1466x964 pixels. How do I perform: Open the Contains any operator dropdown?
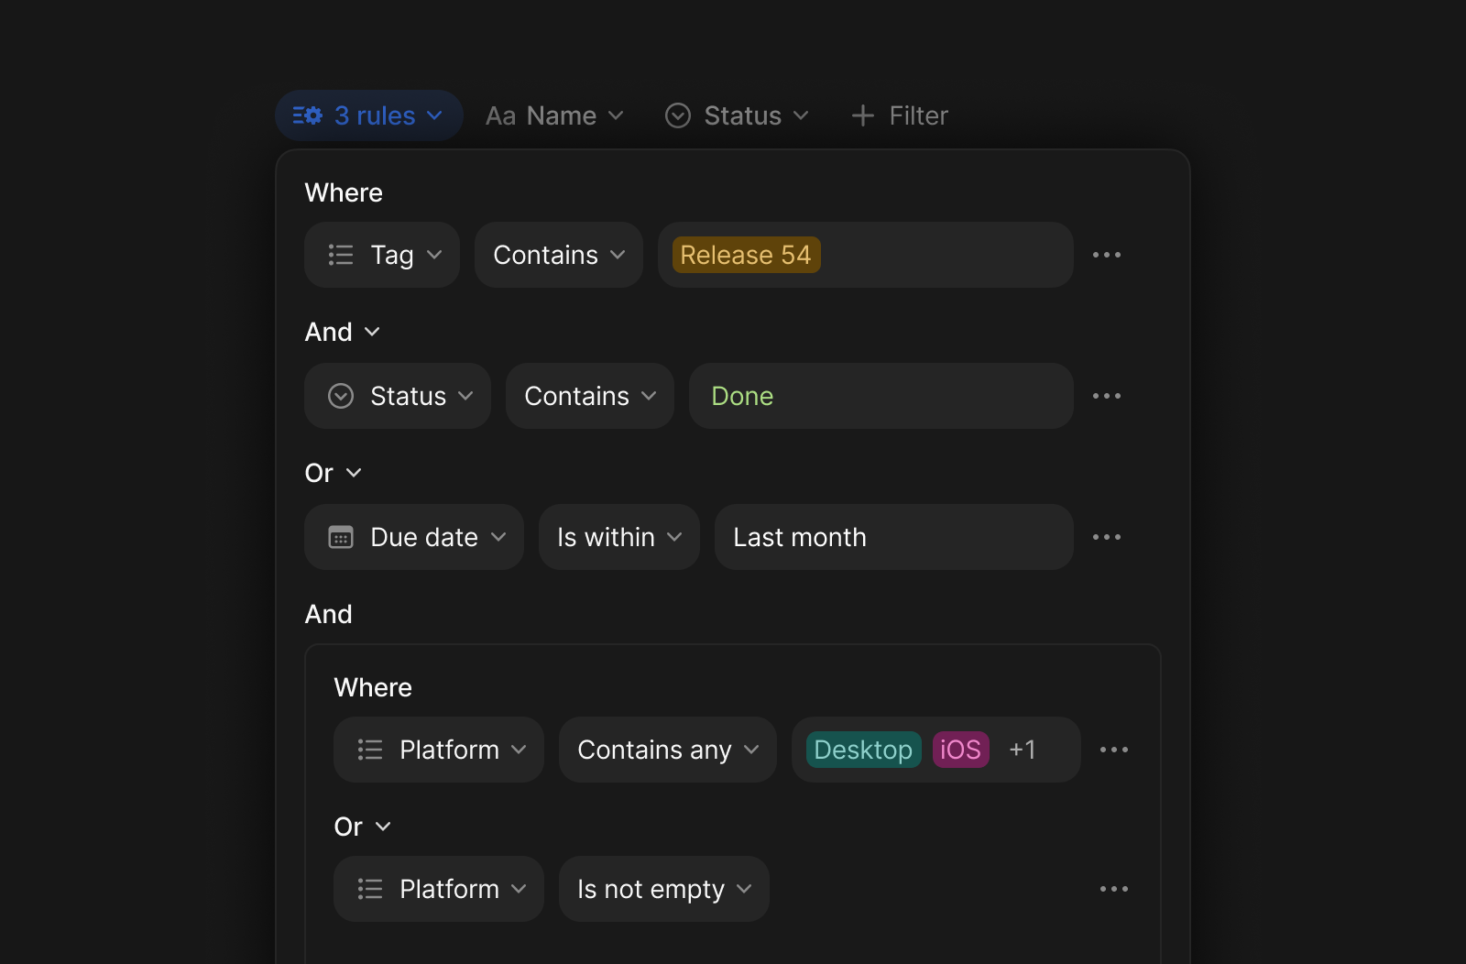668,750
